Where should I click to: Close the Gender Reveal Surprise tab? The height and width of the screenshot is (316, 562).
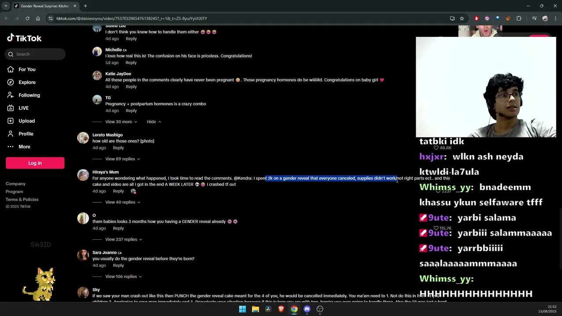(x=75, y=6)
